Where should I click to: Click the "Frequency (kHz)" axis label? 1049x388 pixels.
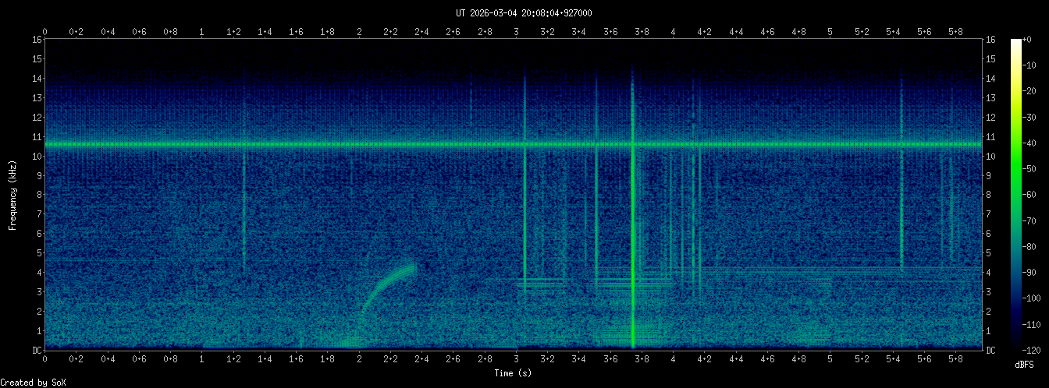[12, 194]
